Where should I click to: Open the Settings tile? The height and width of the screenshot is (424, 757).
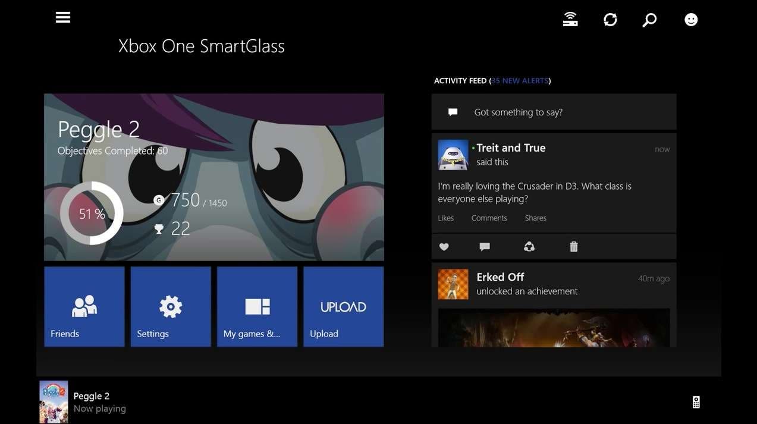[171, 307]
